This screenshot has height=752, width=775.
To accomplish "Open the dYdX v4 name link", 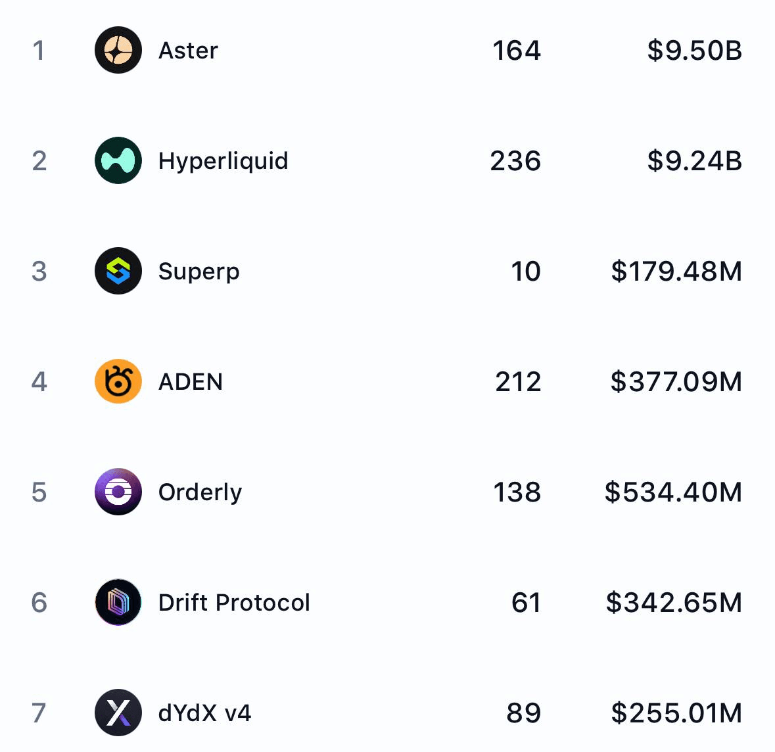I will click(204, 713).
